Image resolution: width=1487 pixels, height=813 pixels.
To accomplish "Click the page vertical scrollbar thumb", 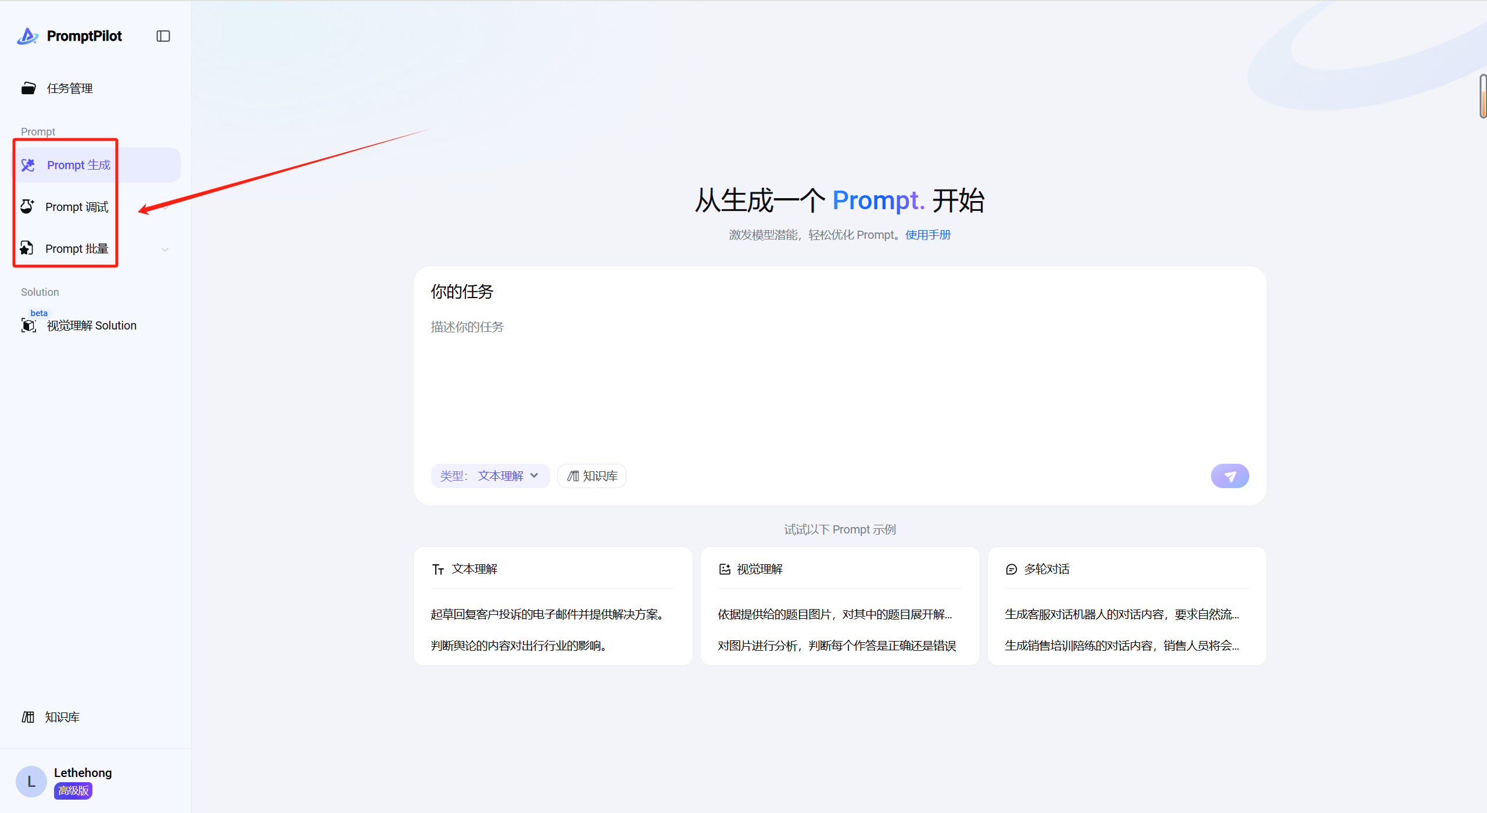I will (1482, 96).
